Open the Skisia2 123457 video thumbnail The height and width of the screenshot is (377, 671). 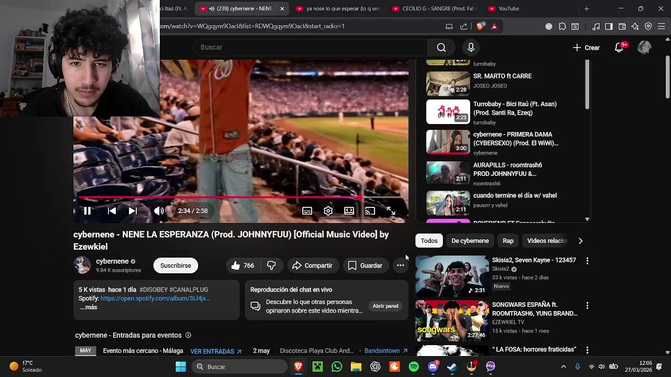[452, 276]
